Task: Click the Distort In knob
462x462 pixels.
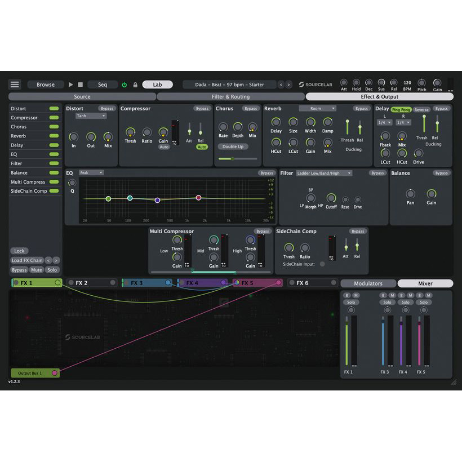Action: 74,137
